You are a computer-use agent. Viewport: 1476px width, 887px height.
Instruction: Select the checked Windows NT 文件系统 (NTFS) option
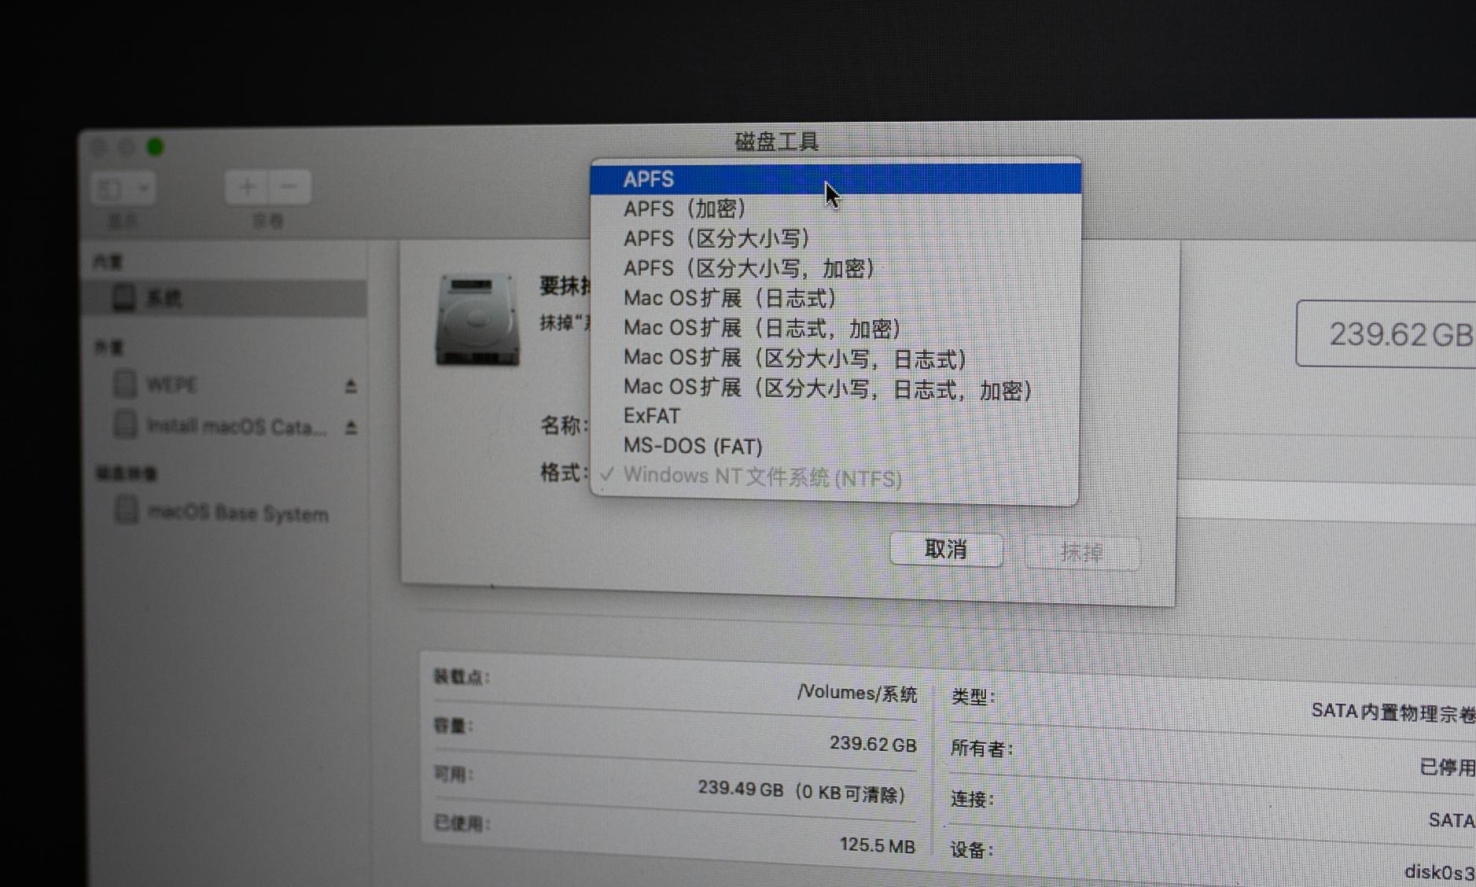tap(760, 477)
